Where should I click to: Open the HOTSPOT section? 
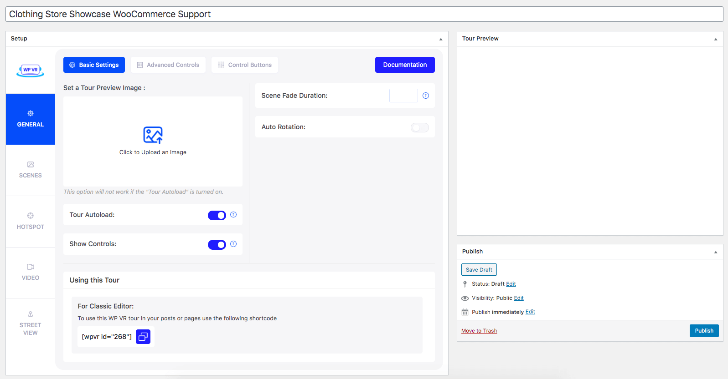pos(31,222)
